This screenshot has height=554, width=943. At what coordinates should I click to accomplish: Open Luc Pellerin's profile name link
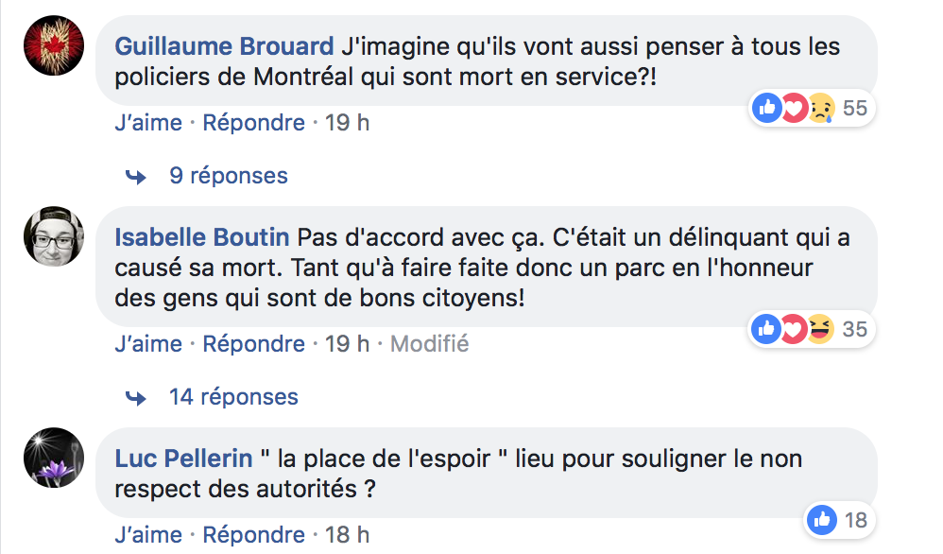[183, 459]
